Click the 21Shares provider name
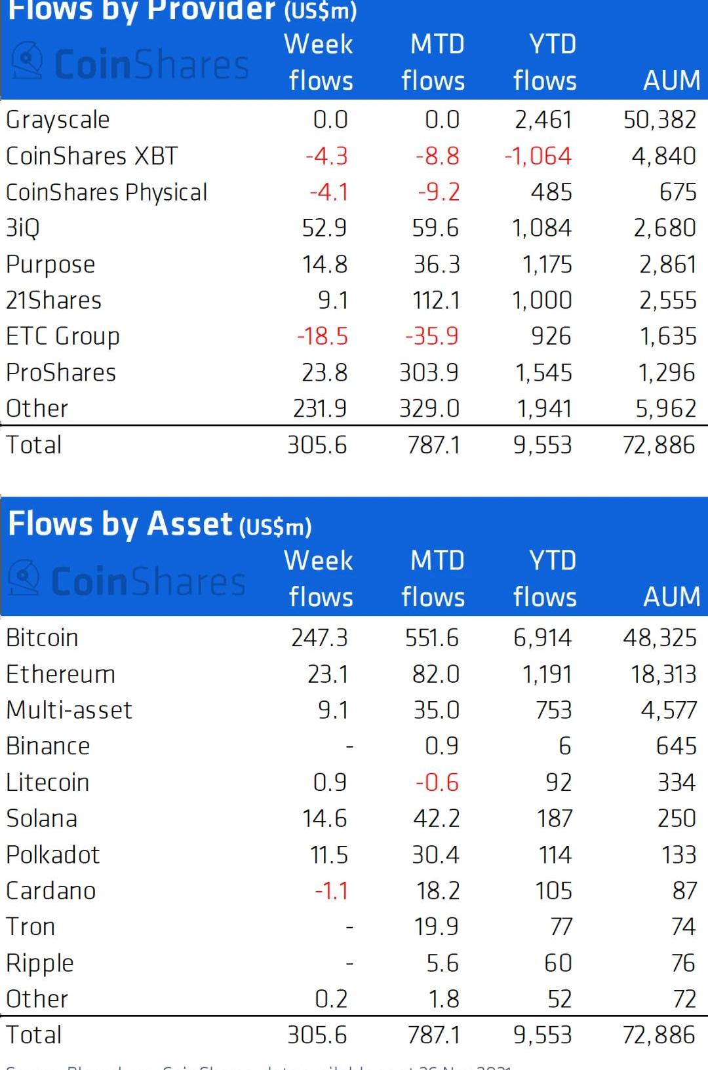The height and width of the screenshot is (1070, 708). point(54,301)
